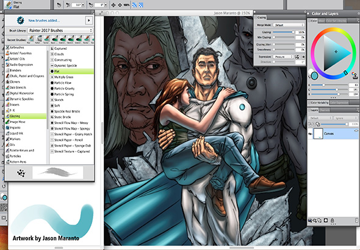Image resolution: width=360 pixels, height=250 pixels.
Task: Select the Airbrushes brush category
Action: pyautogui.click(x=26, y=47)
